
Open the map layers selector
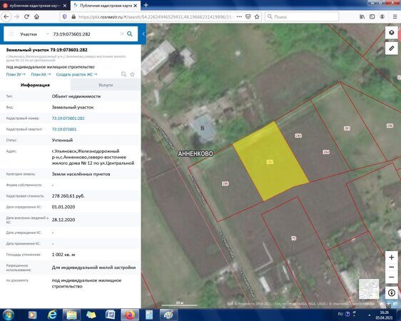[391, 33]
